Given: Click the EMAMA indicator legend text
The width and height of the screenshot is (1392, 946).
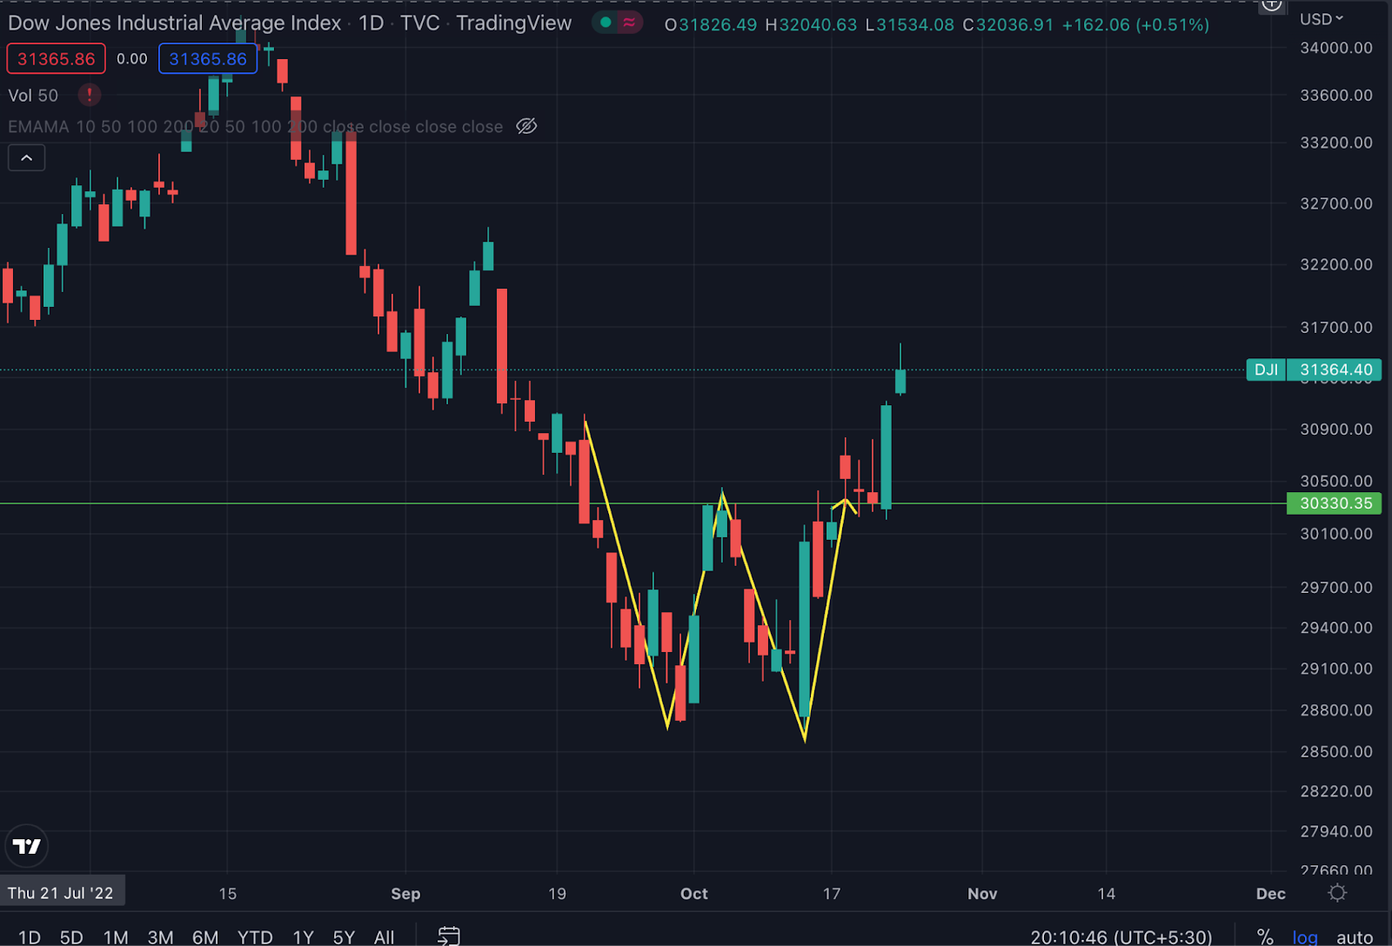Looking at the screenshot, I should (x=255, y=127).
